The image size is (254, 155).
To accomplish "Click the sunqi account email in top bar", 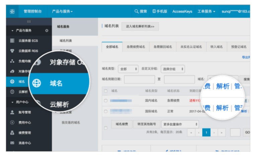I will point(236,11).
